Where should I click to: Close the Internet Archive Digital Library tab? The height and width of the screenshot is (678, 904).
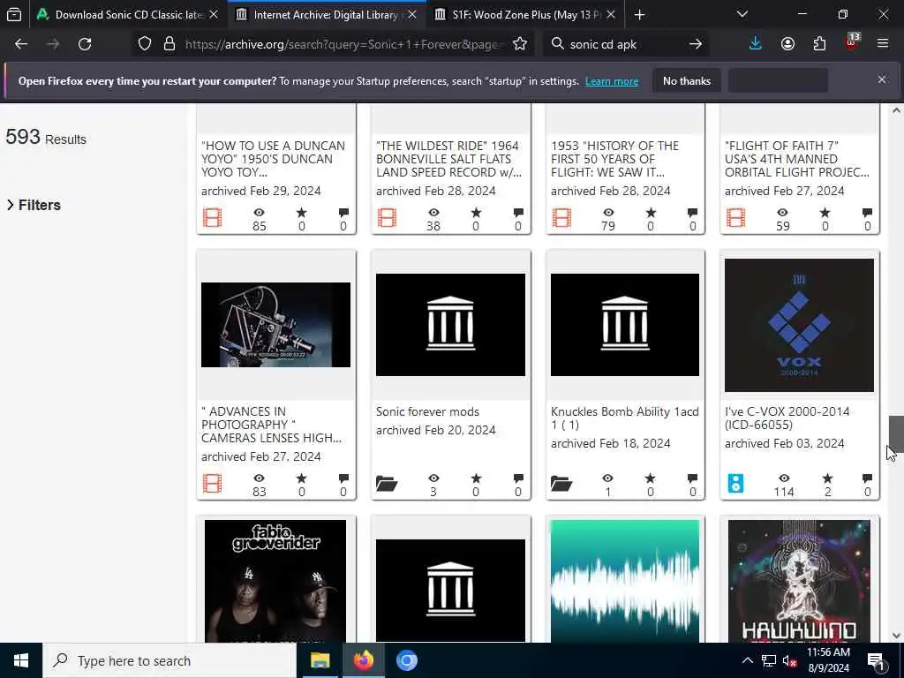tap(412, 14)
